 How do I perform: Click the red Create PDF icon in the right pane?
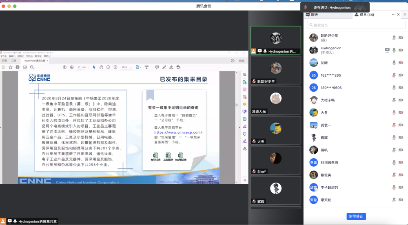tap(244, 97)
